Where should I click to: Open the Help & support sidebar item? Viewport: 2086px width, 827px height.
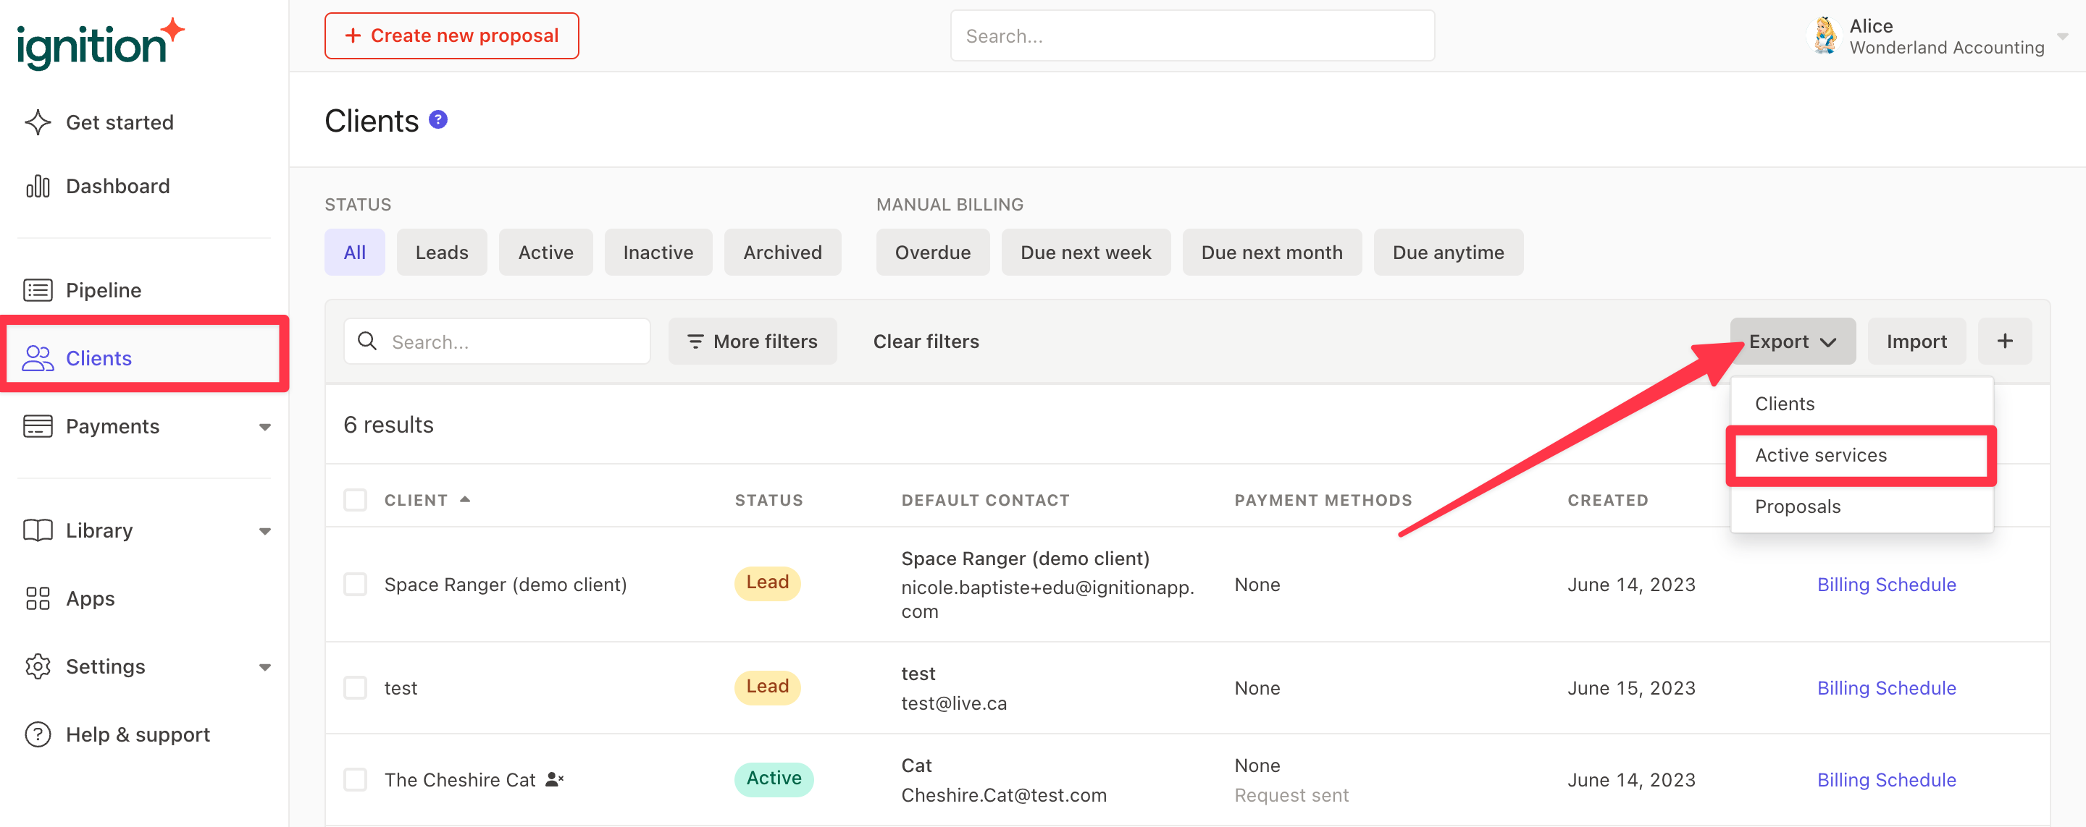[138, 734]
